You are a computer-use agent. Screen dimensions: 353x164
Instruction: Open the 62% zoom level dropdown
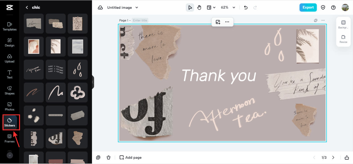(x=228, y=8)
